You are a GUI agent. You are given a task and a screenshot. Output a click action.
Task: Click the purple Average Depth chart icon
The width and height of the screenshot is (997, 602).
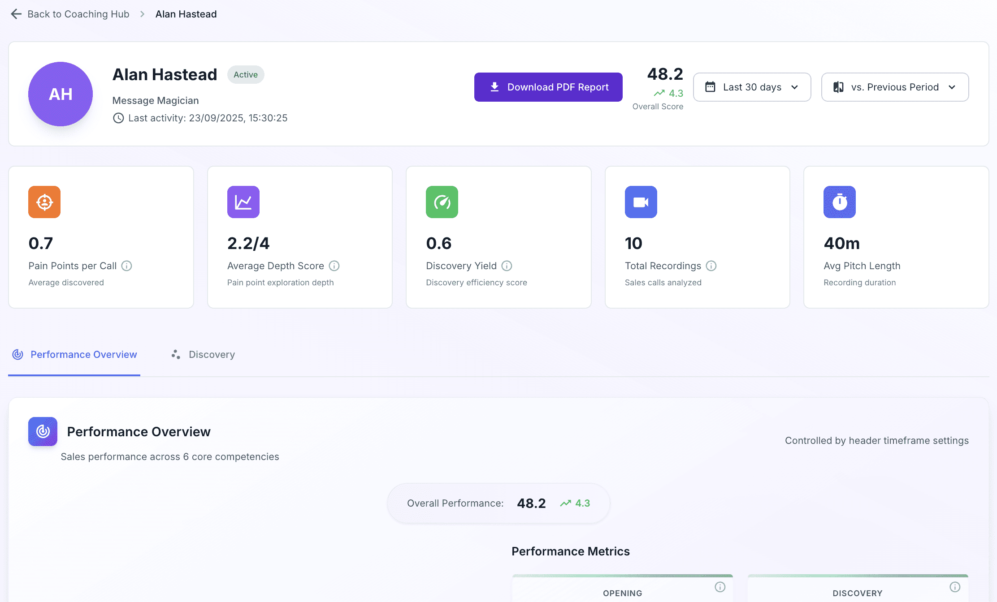[x=243, y=202]
